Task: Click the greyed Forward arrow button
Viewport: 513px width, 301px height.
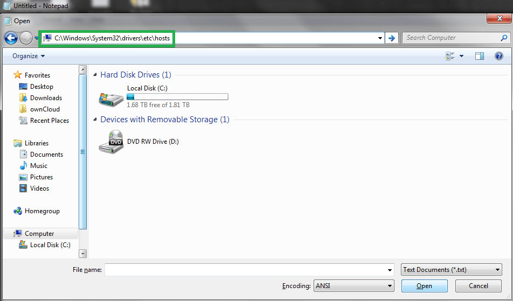Action: [26, 38]
